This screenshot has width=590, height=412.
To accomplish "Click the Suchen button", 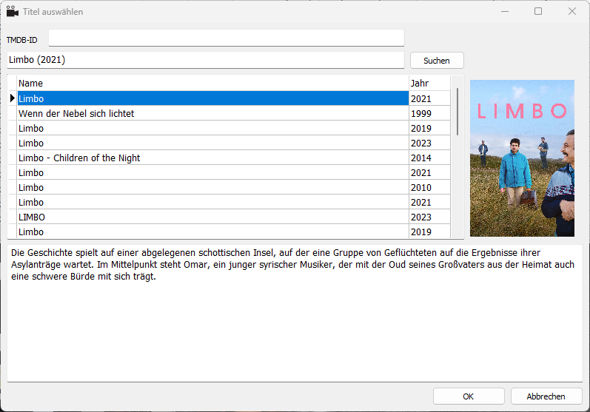I will 437,61.
